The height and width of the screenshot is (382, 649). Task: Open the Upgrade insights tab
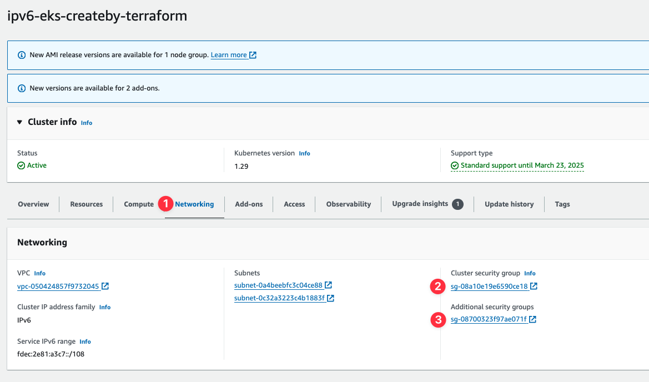(420, 204)
